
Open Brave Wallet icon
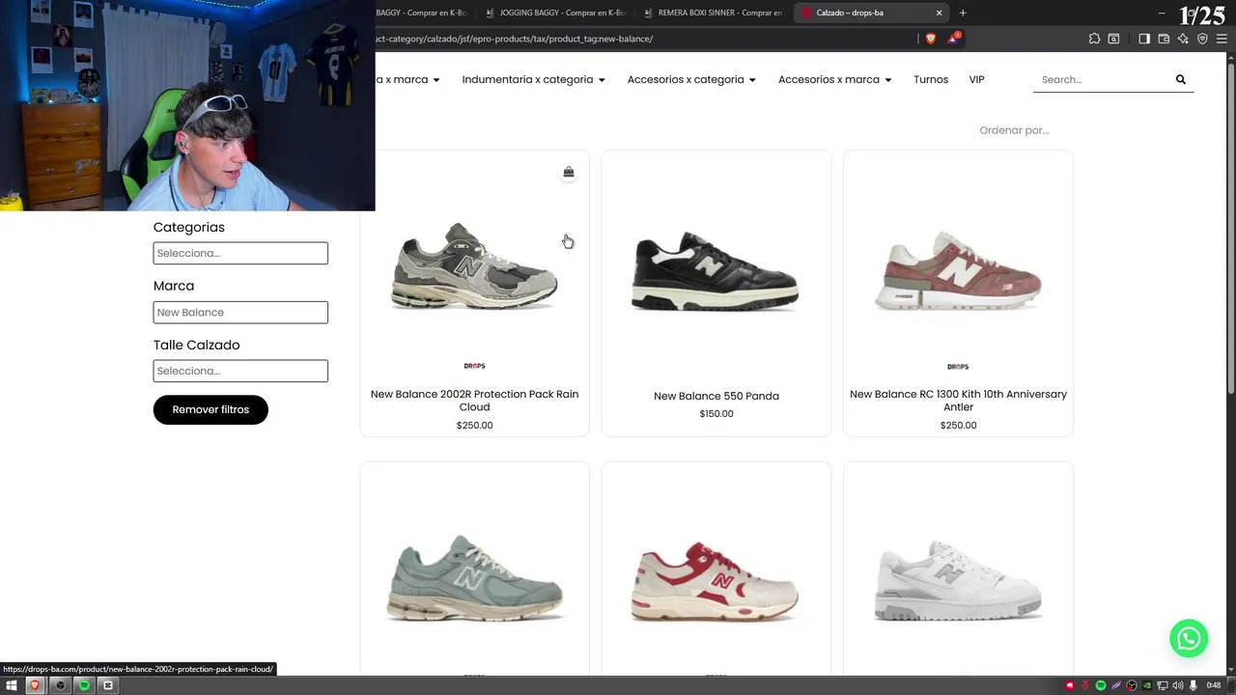pos(1164,39)
